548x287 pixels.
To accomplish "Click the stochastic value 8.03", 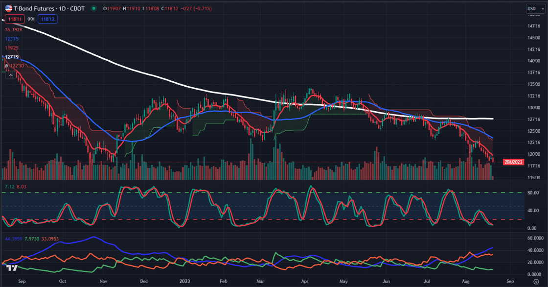I will pos(22,187).
